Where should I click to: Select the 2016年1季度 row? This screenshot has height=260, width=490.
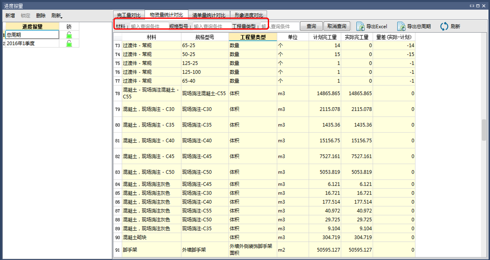point(32,43)
